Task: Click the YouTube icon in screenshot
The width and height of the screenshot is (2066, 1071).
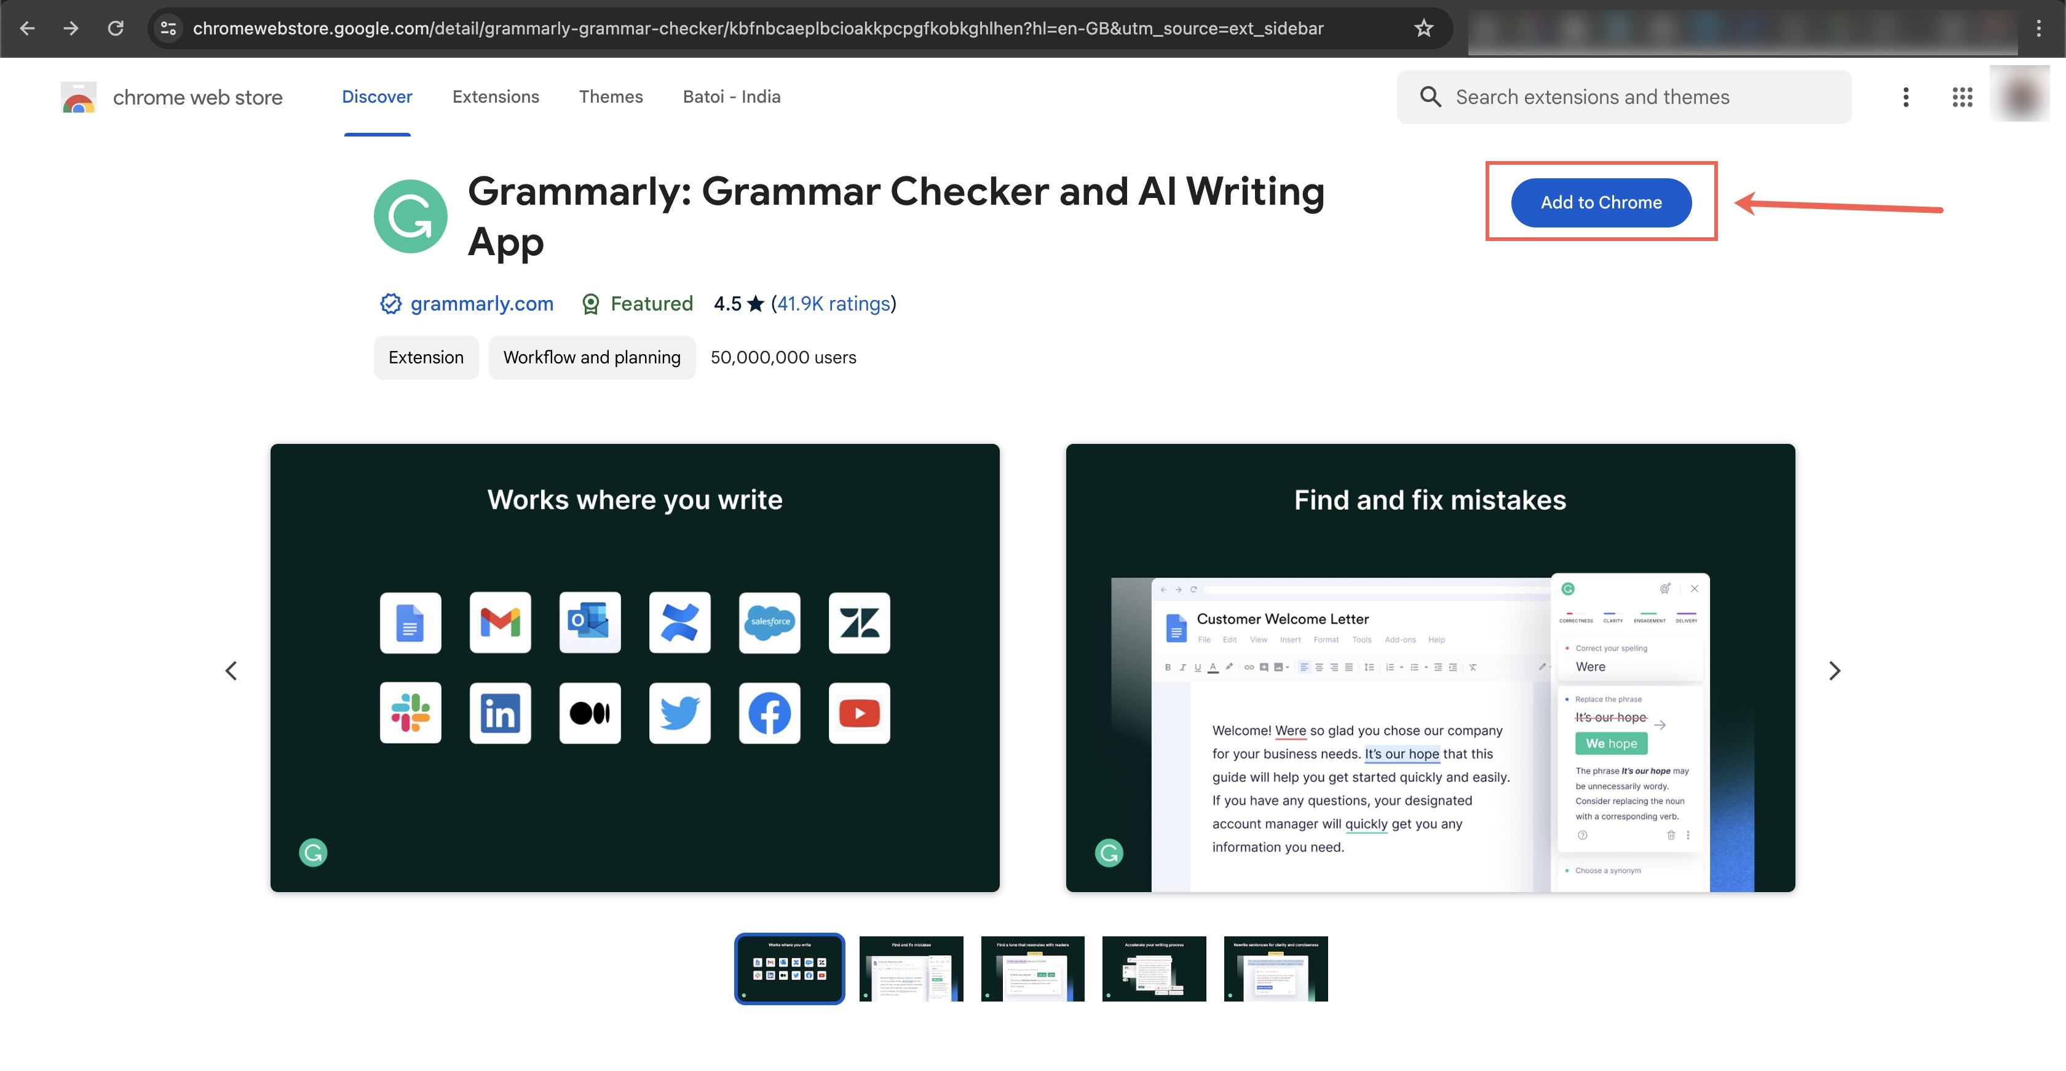Action: point(860,713)
